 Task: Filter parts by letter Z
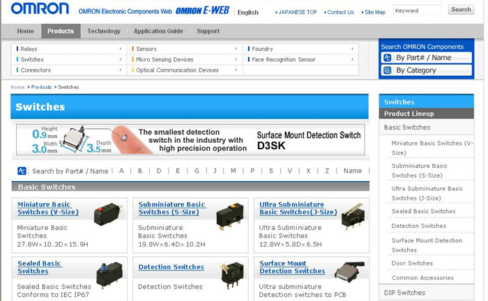point(327,171)
